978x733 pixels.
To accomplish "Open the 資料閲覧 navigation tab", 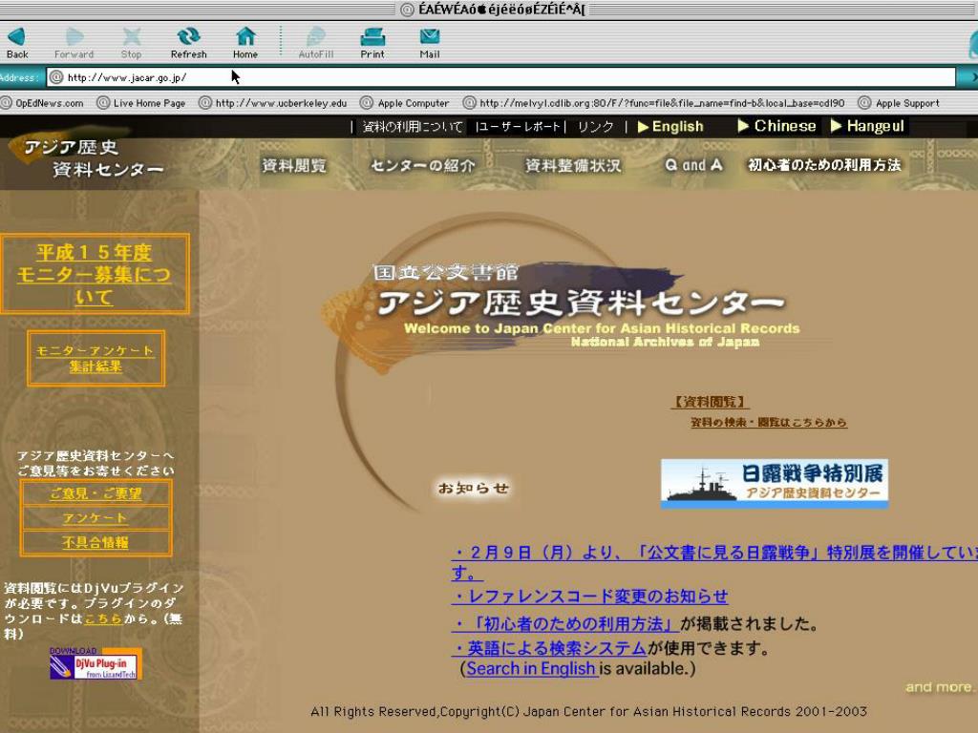I will pos(294,165).
